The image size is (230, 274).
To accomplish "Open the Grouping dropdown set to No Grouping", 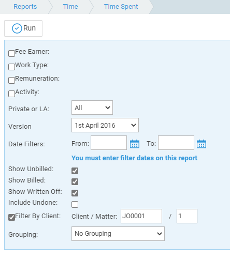I will pos(118,234).
